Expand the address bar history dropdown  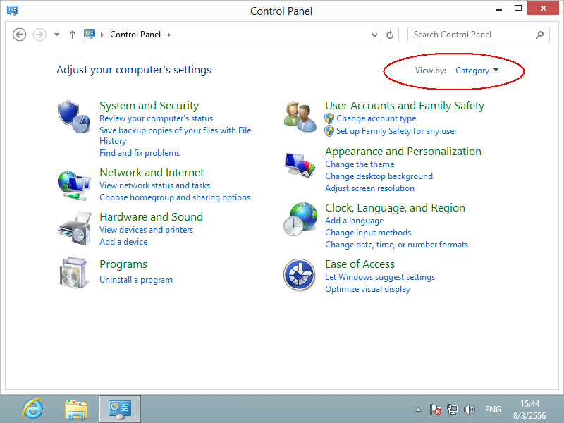coord(374,35)
